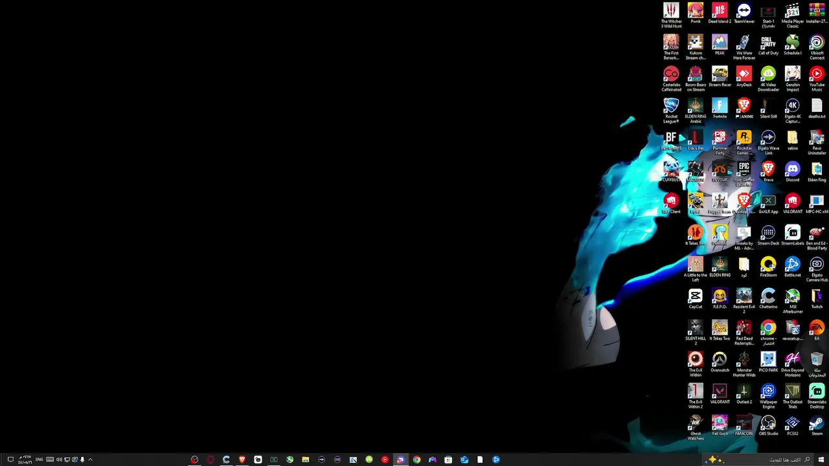Select the GoXLR App icon
Image resolution: width=829 pixels, height=466 pixels.
pos(768,204)
